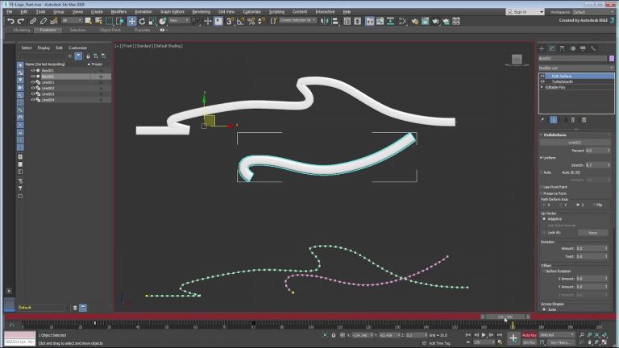Click the object color swatch

tap(612, 58)
